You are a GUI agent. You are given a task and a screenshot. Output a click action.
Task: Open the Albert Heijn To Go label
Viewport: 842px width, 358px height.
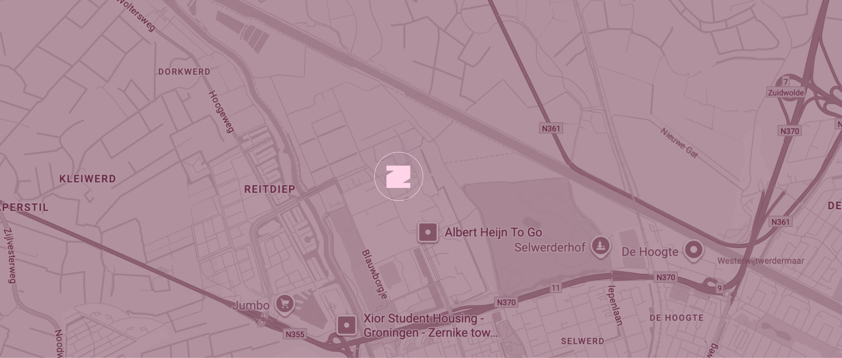[x=494, y=233]
